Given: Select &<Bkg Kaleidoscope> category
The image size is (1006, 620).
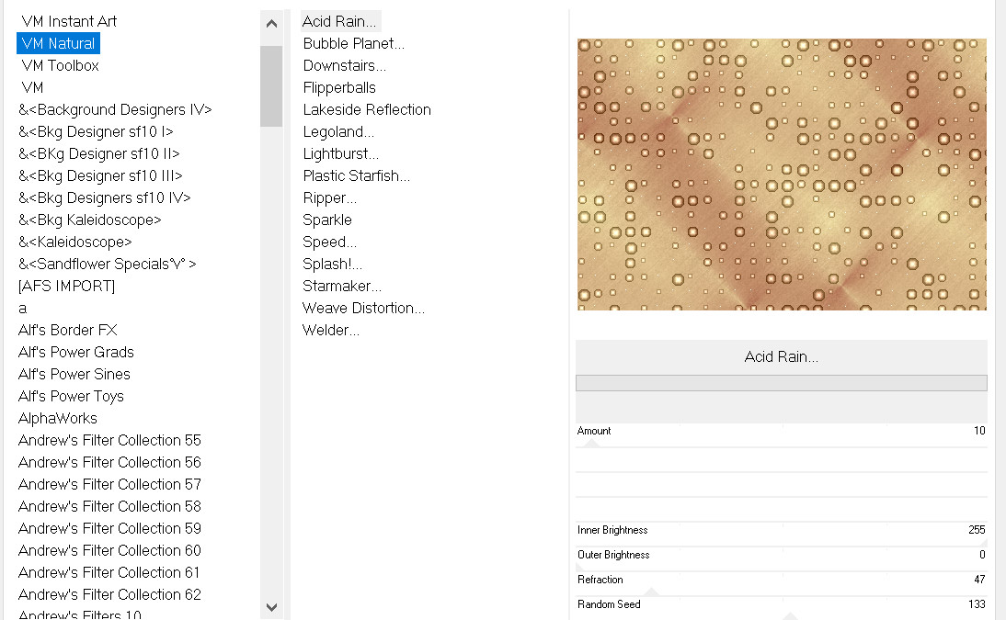Looking at the screenshot, I should coord(89,220).
